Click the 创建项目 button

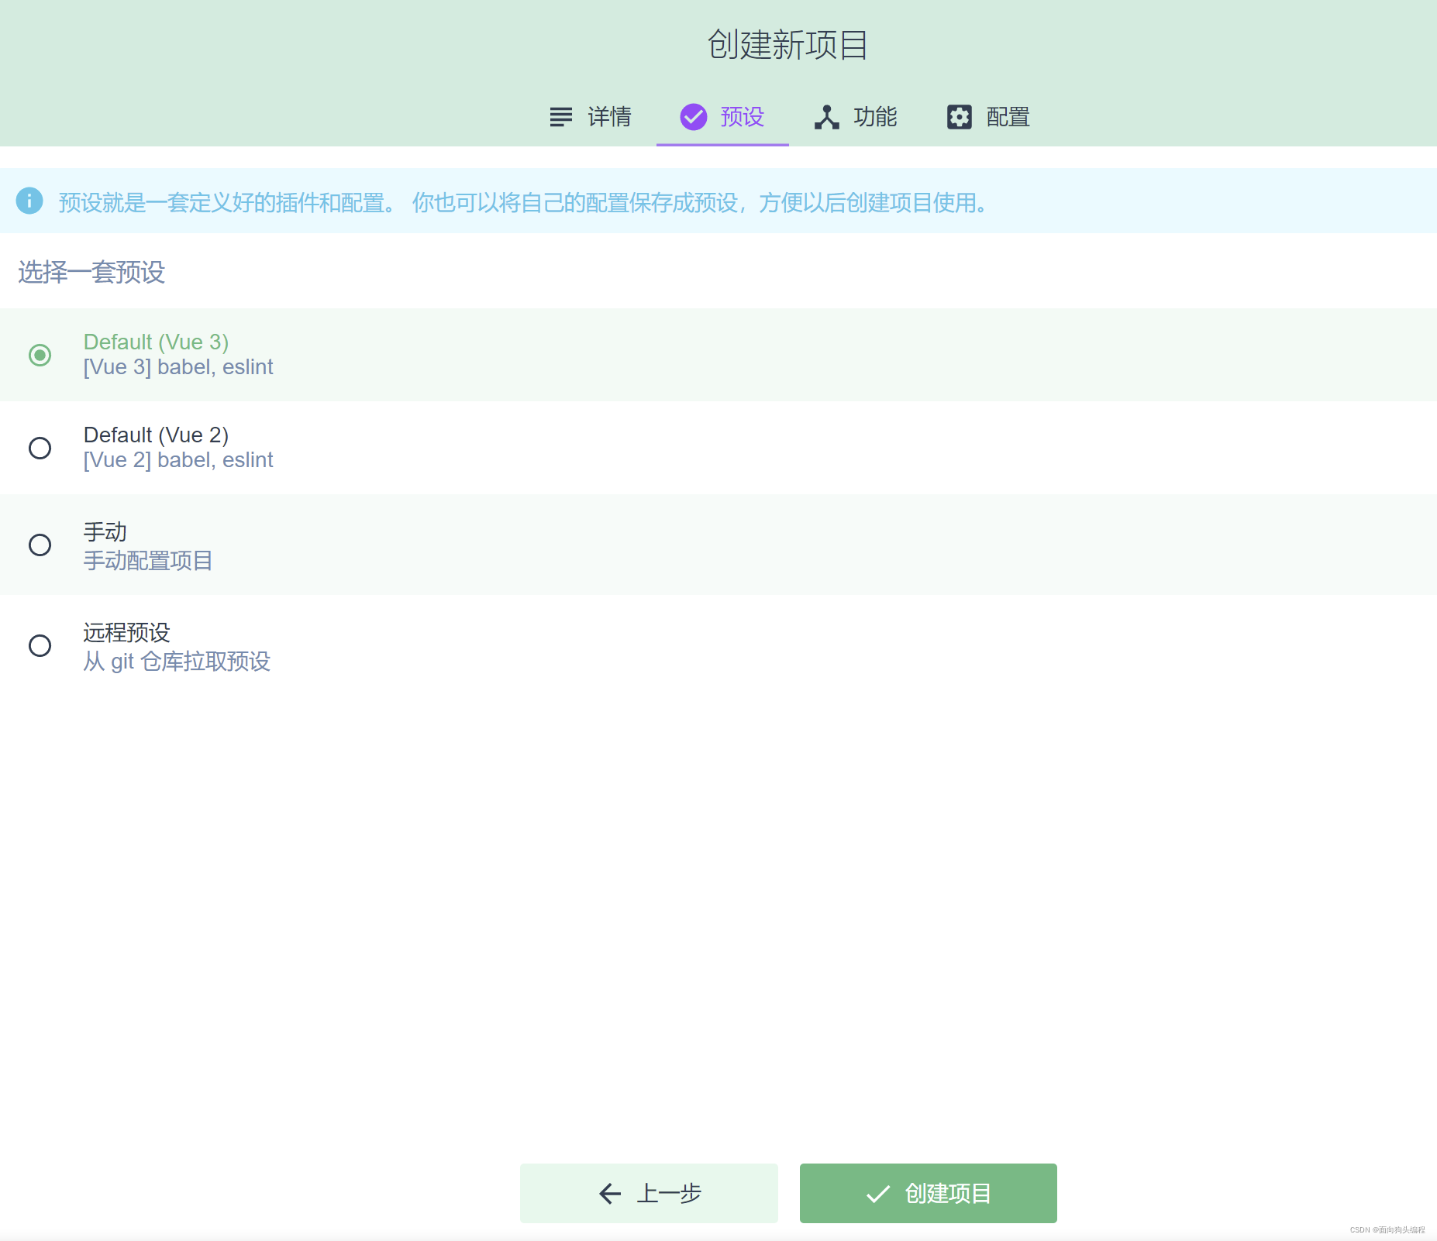[x=929, y=1193]
